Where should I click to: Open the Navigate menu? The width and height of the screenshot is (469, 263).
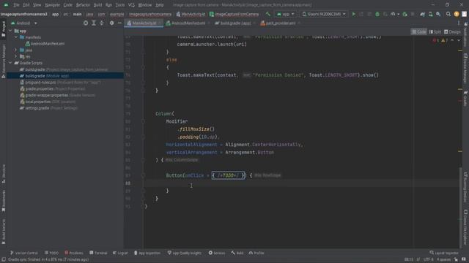(x=52, y=5)
